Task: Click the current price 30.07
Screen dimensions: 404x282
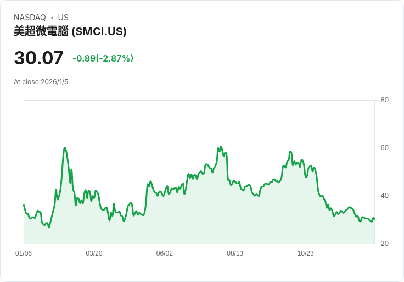Action: tap(38, 58)
